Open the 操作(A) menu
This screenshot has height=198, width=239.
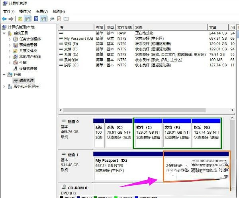[x=25, y=12]
